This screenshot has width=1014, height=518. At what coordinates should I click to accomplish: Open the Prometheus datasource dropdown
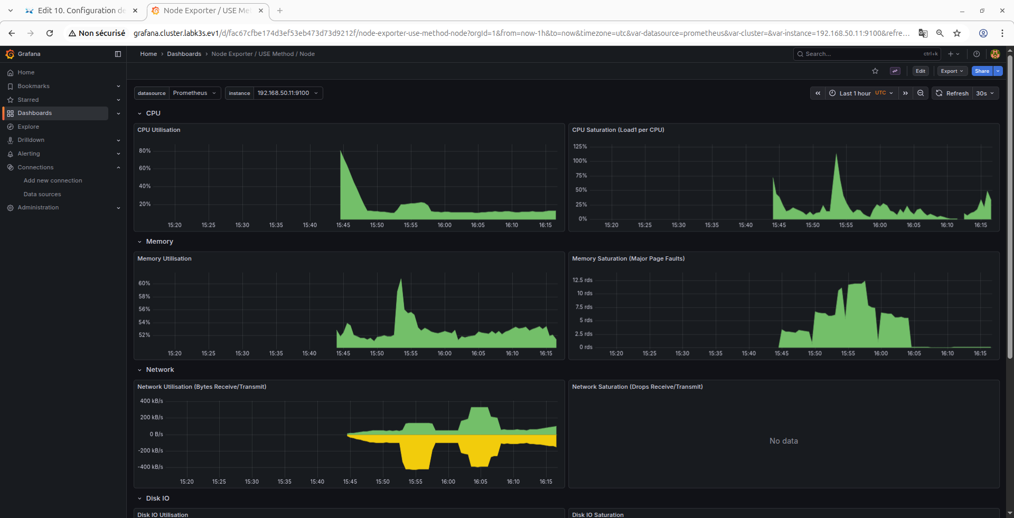(x=195, y=93)
